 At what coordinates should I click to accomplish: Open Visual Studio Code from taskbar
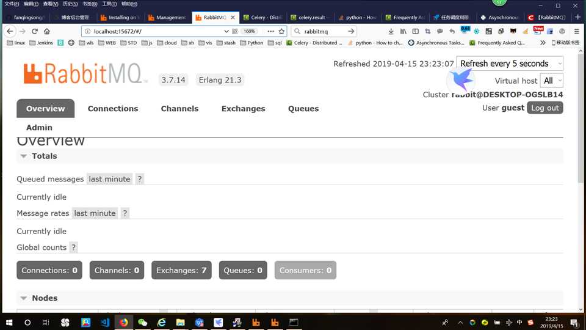[105, 322]
